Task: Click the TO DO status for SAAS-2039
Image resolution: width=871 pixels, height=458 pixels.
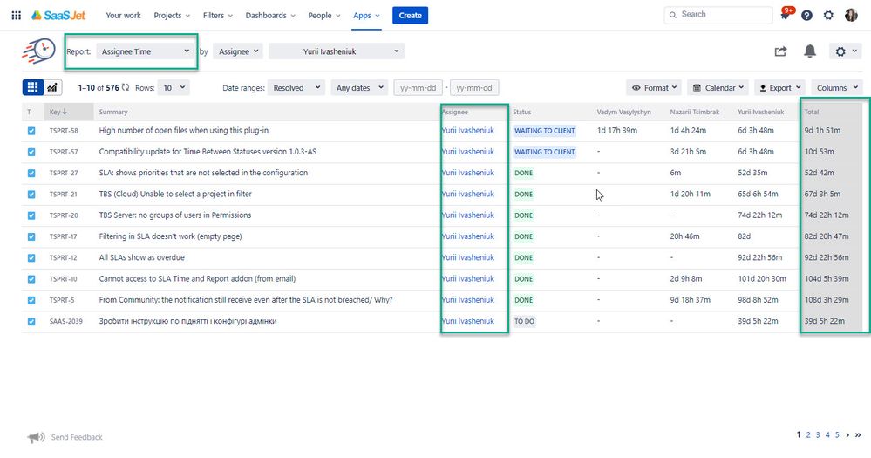Action: [x=524, y=321]
